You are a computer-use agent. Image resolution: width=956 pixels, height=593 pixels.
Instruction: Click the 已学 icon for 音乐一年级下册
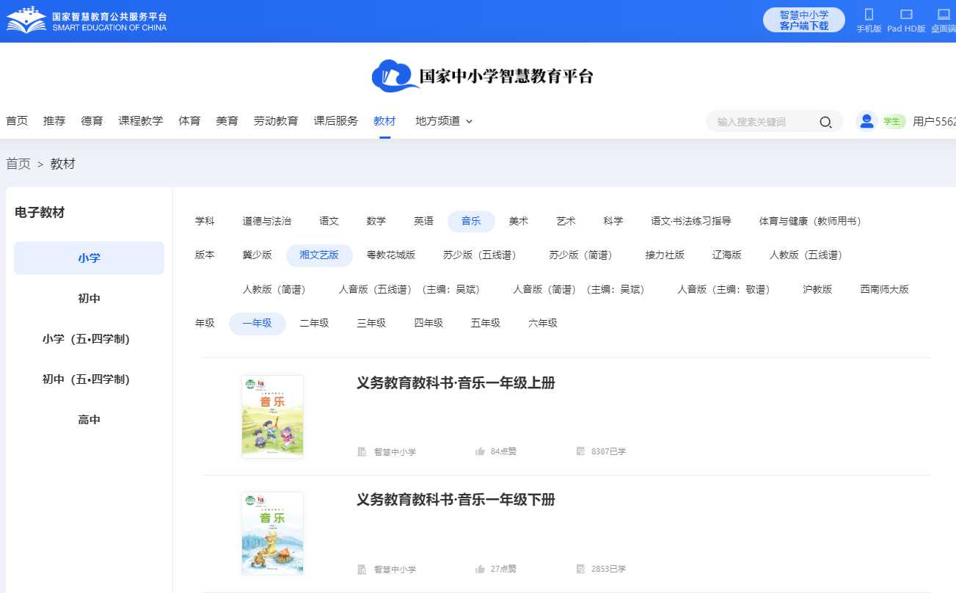[x=581, y=569]
